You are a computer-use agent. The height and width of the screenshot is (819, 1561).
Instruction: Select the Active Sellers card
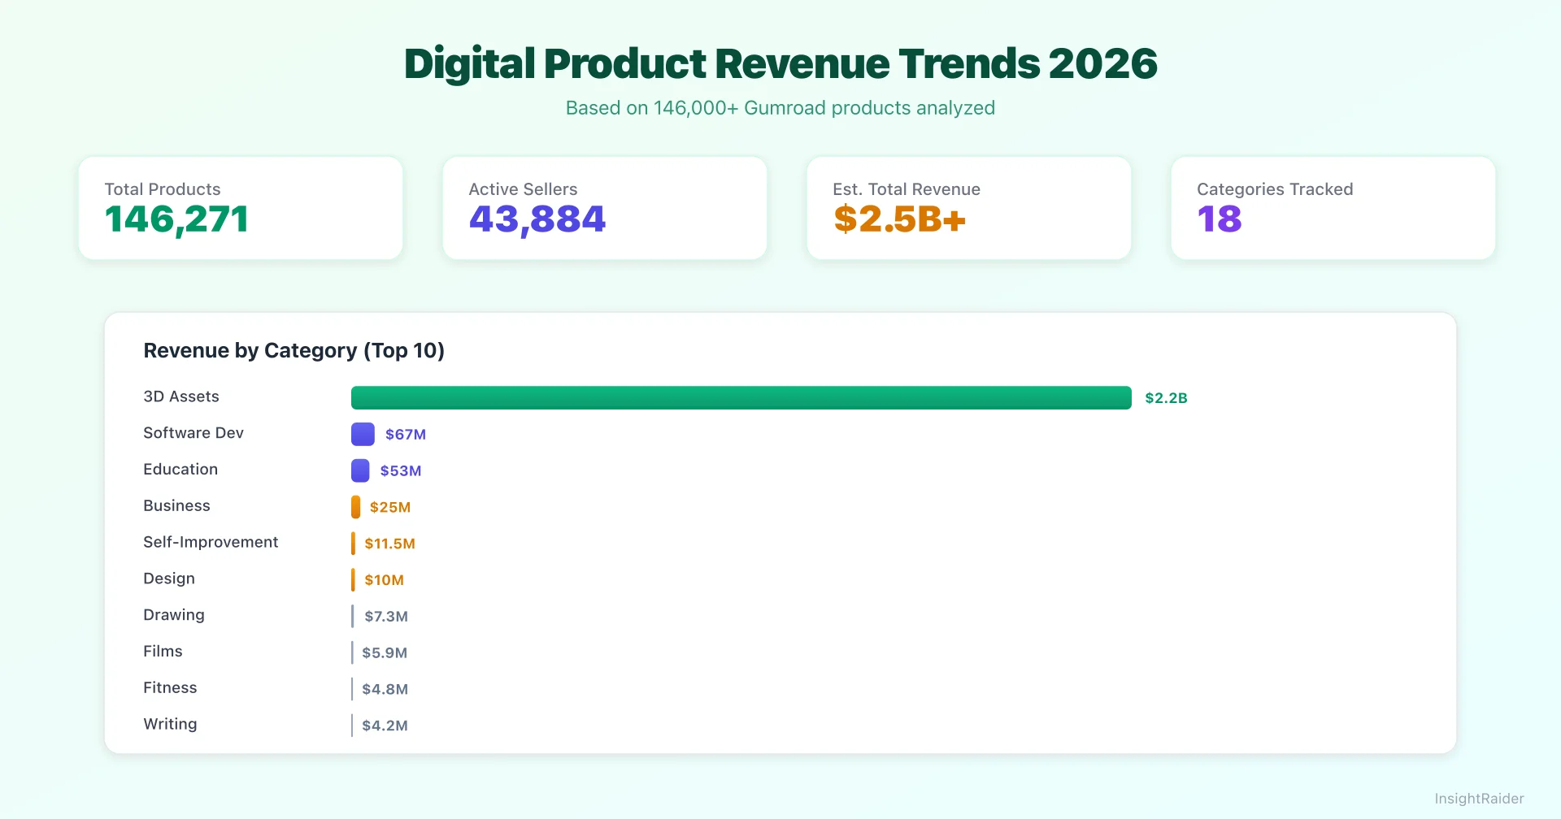pyautogui.click(x=604, y=207)
